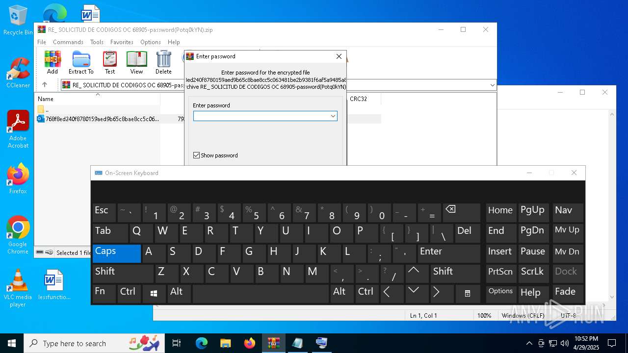Click the Delete trash icon in WinRAR
Viewport: 628px width, 353px height.
coord(163,62)
